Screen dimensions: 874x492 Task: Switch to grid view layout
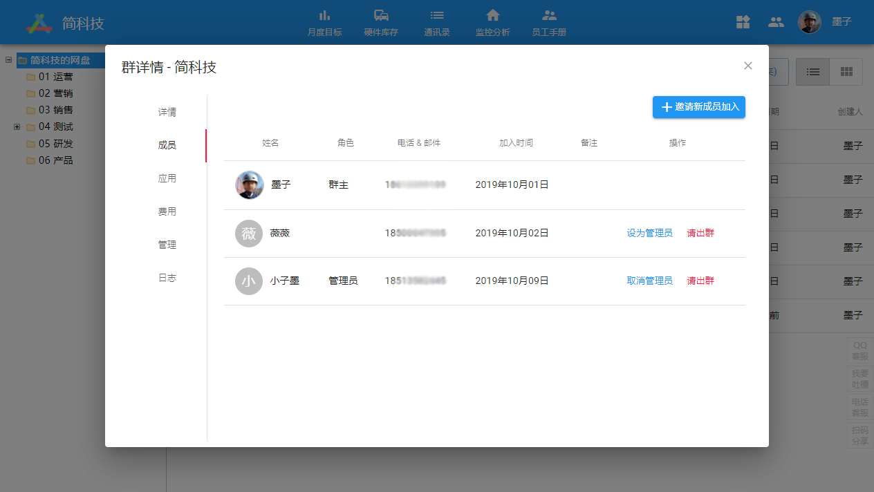click(846, 72)
